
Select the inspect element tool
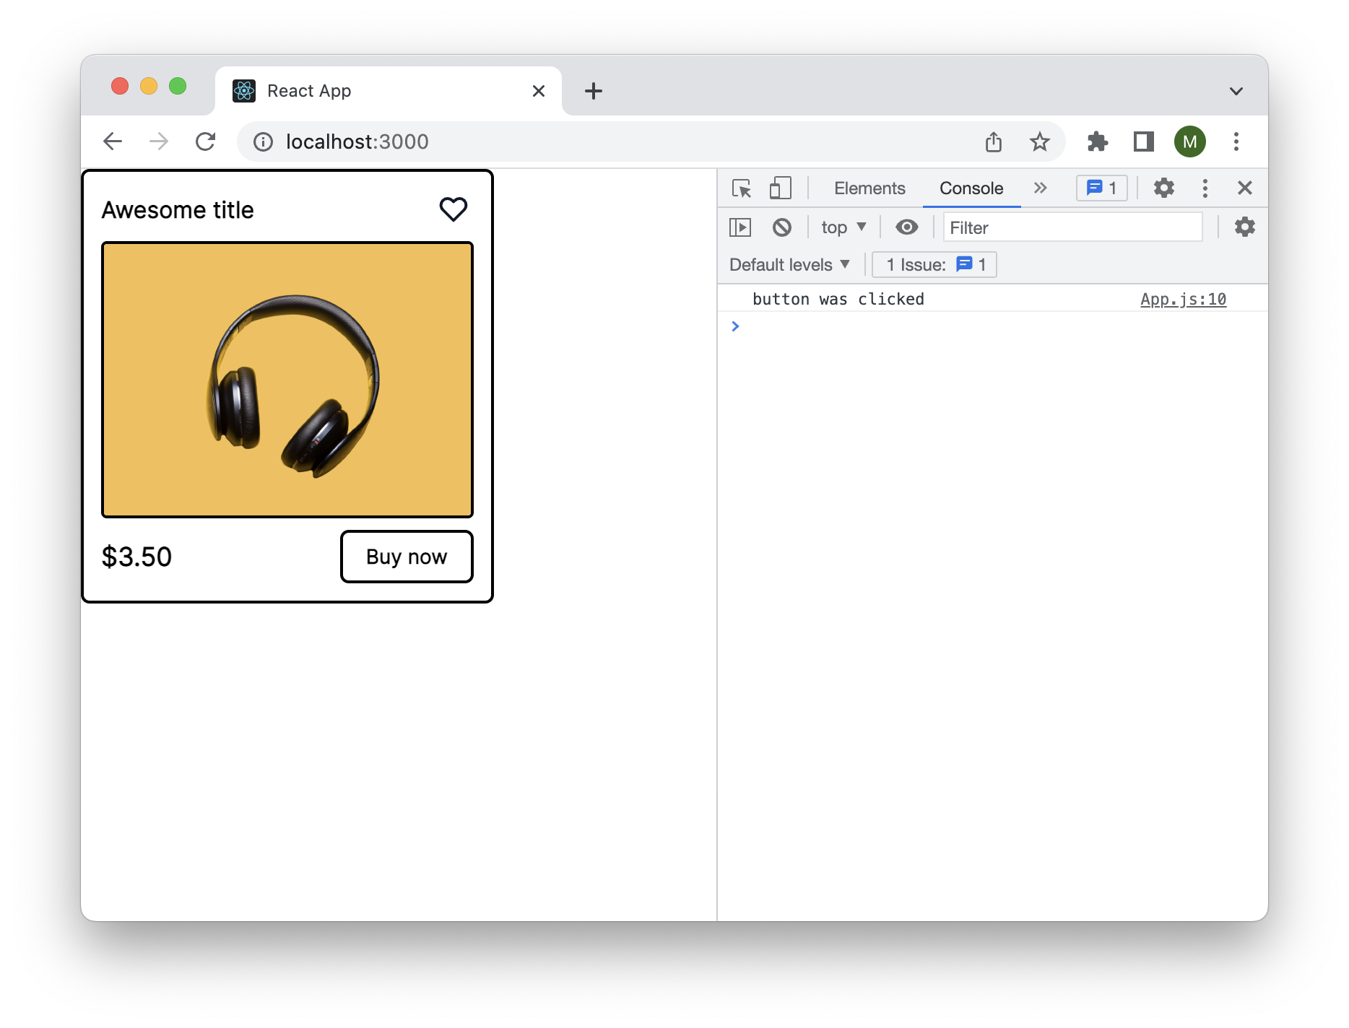tap(742, 188)
